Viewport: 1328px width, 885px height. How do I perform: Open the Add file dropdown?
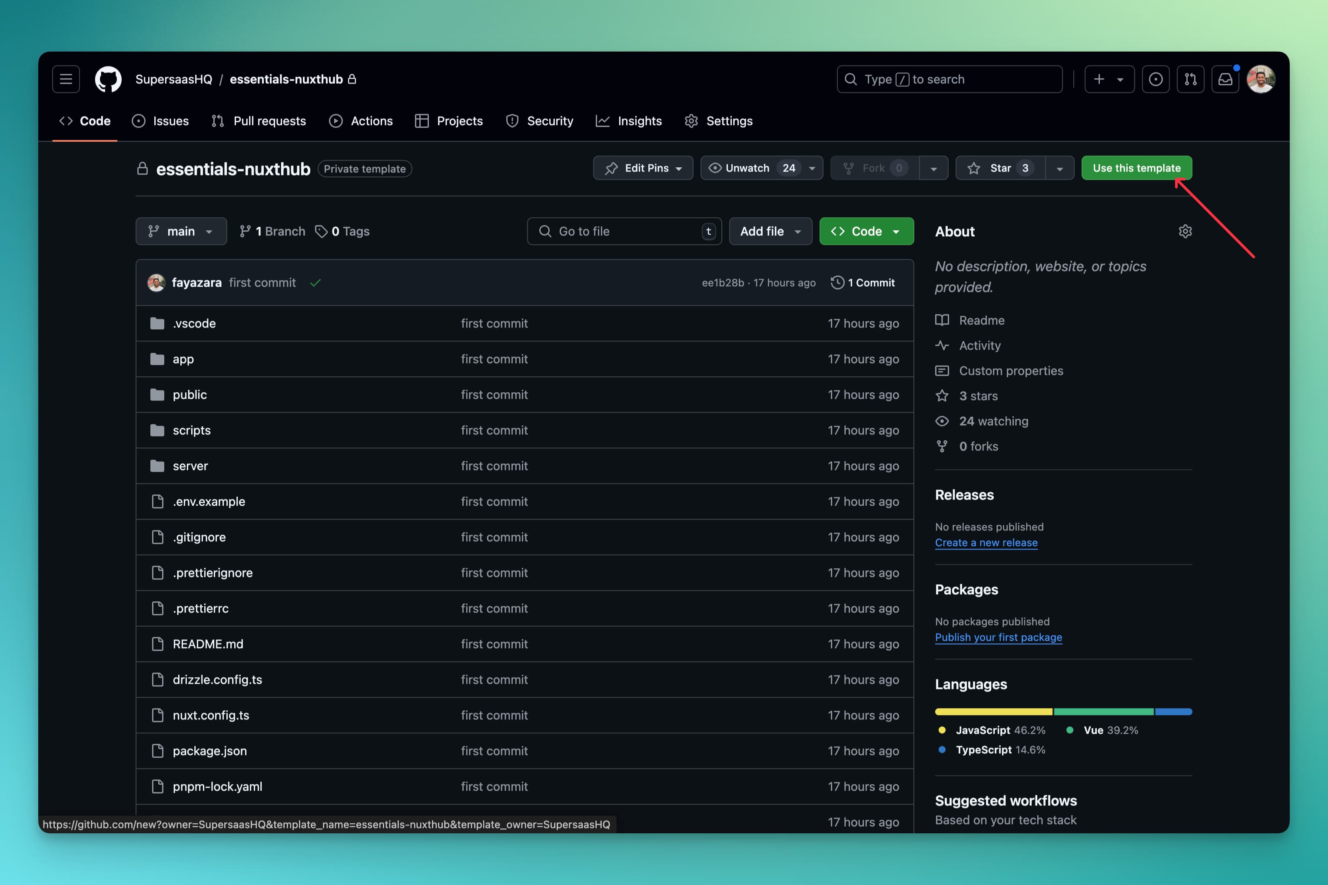pyautogui.click(x=770, y=232)
